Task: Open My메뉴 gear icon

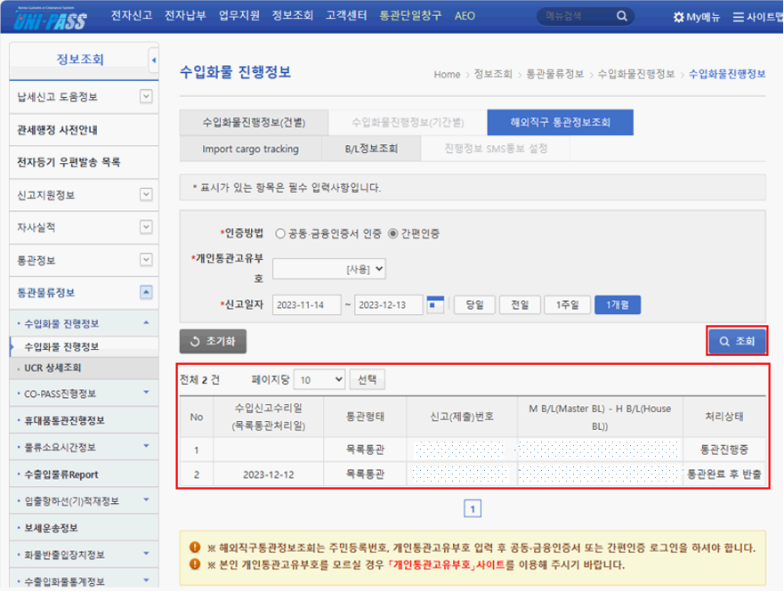Action: 678,17
